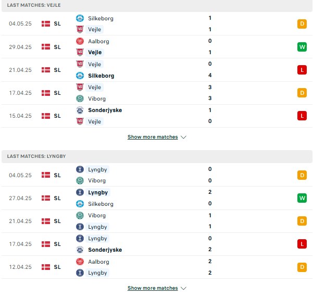Open the 17.04.25 Vejle vs Viborg 3-3 match row
313x296 pixels.
click(157, 93)
